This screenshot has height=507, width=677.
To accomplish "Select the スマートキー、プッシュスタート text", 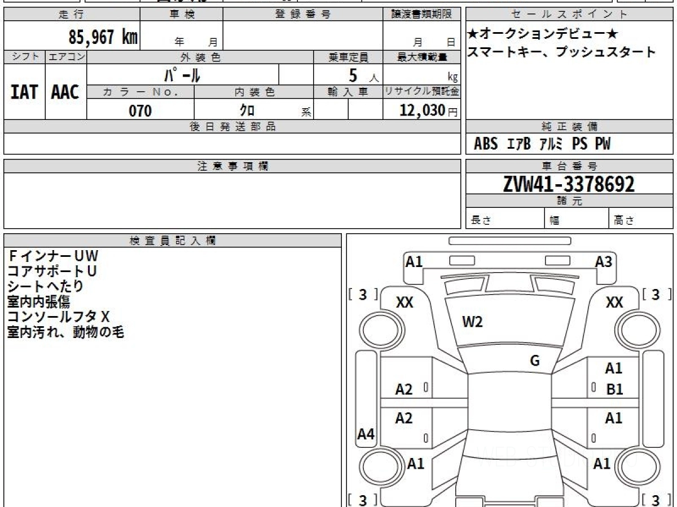I will click(561, 52).
